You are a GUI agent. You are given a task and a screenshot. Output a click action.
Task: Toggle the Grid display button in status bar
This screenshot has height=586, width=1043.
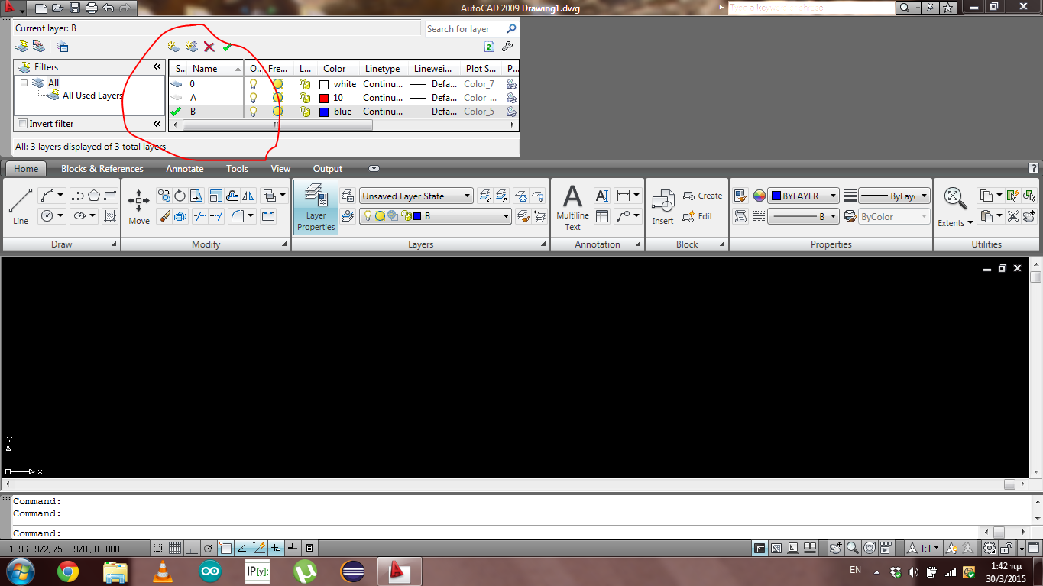(x=174, y=548)
